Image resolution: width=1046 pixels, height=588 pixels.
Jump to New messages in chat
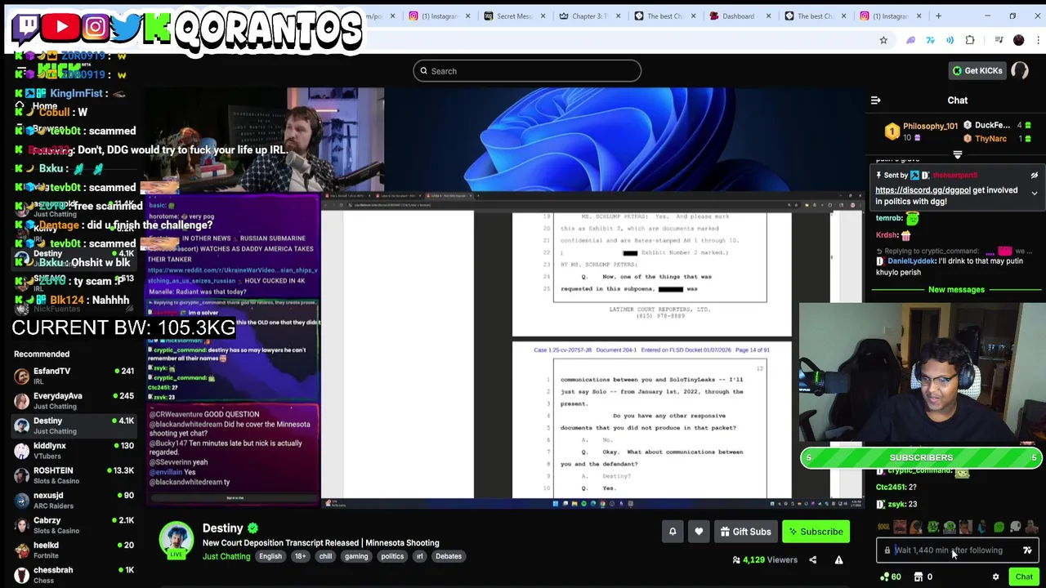(956, 289)
